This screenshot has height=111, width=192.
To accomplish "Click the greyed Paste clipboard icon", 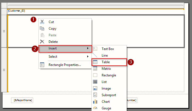I will (x=42, y=35).
